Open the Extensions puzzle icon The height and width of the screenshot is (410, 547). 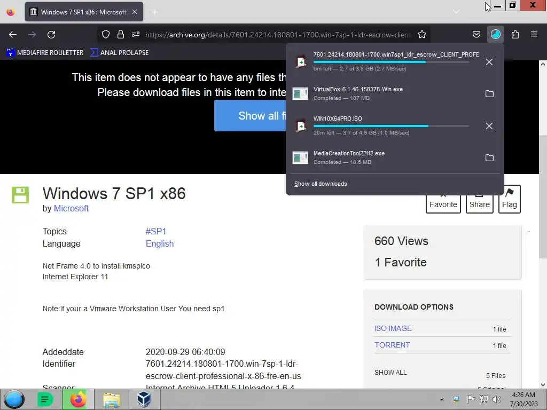click(x=515, y=34)
